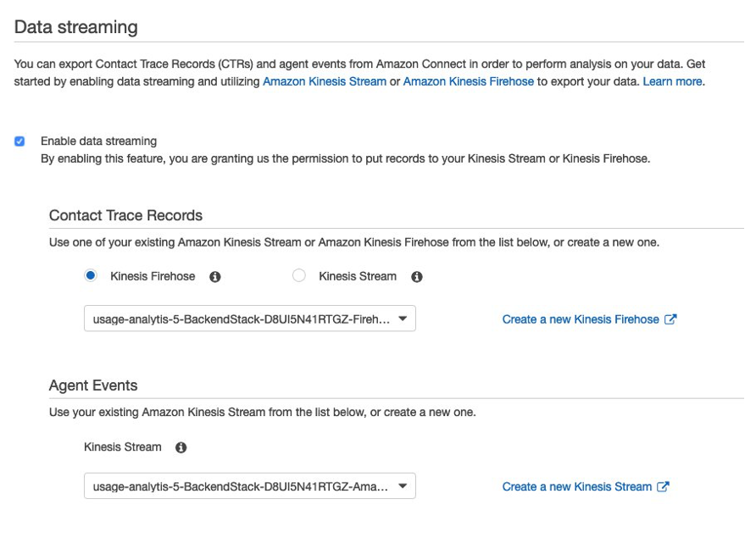Click external-link icon after Create a new Kinesis Stream
The width and height of the screenshot is (745, 538).
point(664,486)
